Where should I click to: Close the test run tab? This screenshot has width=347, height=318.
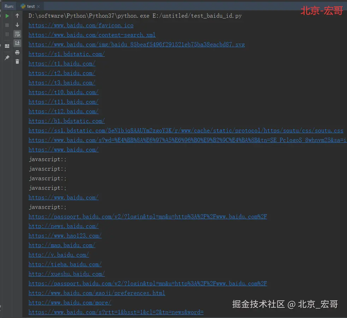tap(38, 6)
